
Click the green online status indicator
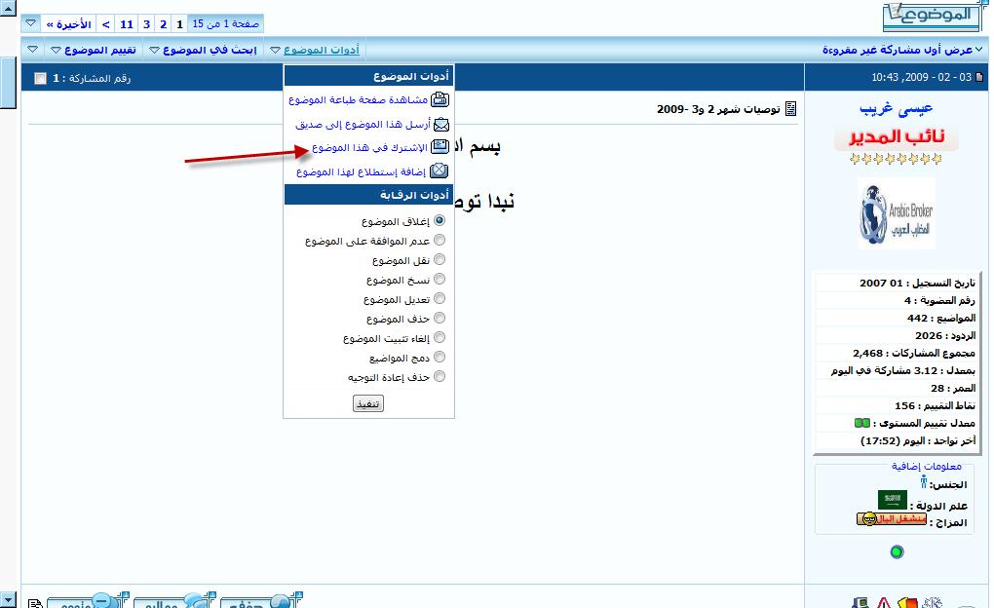pyautogui.click(x=897, y=551)
